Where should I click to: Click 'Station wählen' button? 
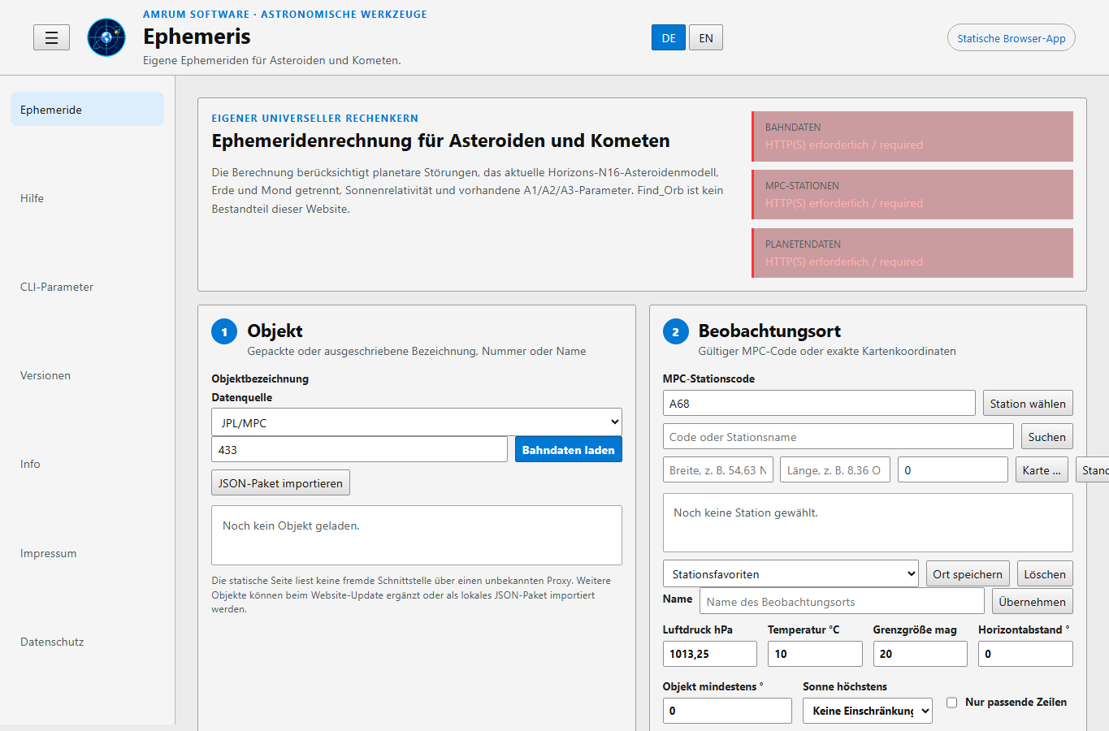pyautogui.click(x=1028, y=403)
